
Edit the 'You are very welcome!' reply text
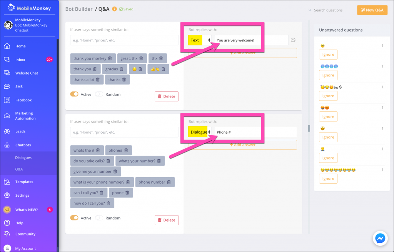(x=251, y=40)
